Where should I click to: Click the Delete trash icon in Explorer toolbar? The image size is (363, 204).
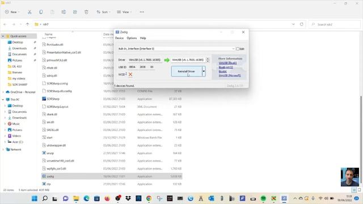pyautogui.click(x=86, y=12)
